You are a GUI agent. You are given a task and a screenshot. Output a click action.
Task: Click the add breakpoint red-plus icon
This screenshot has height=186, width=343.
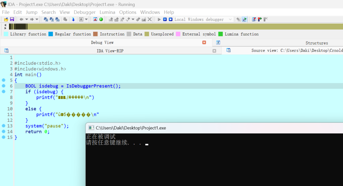pos(260,19)
